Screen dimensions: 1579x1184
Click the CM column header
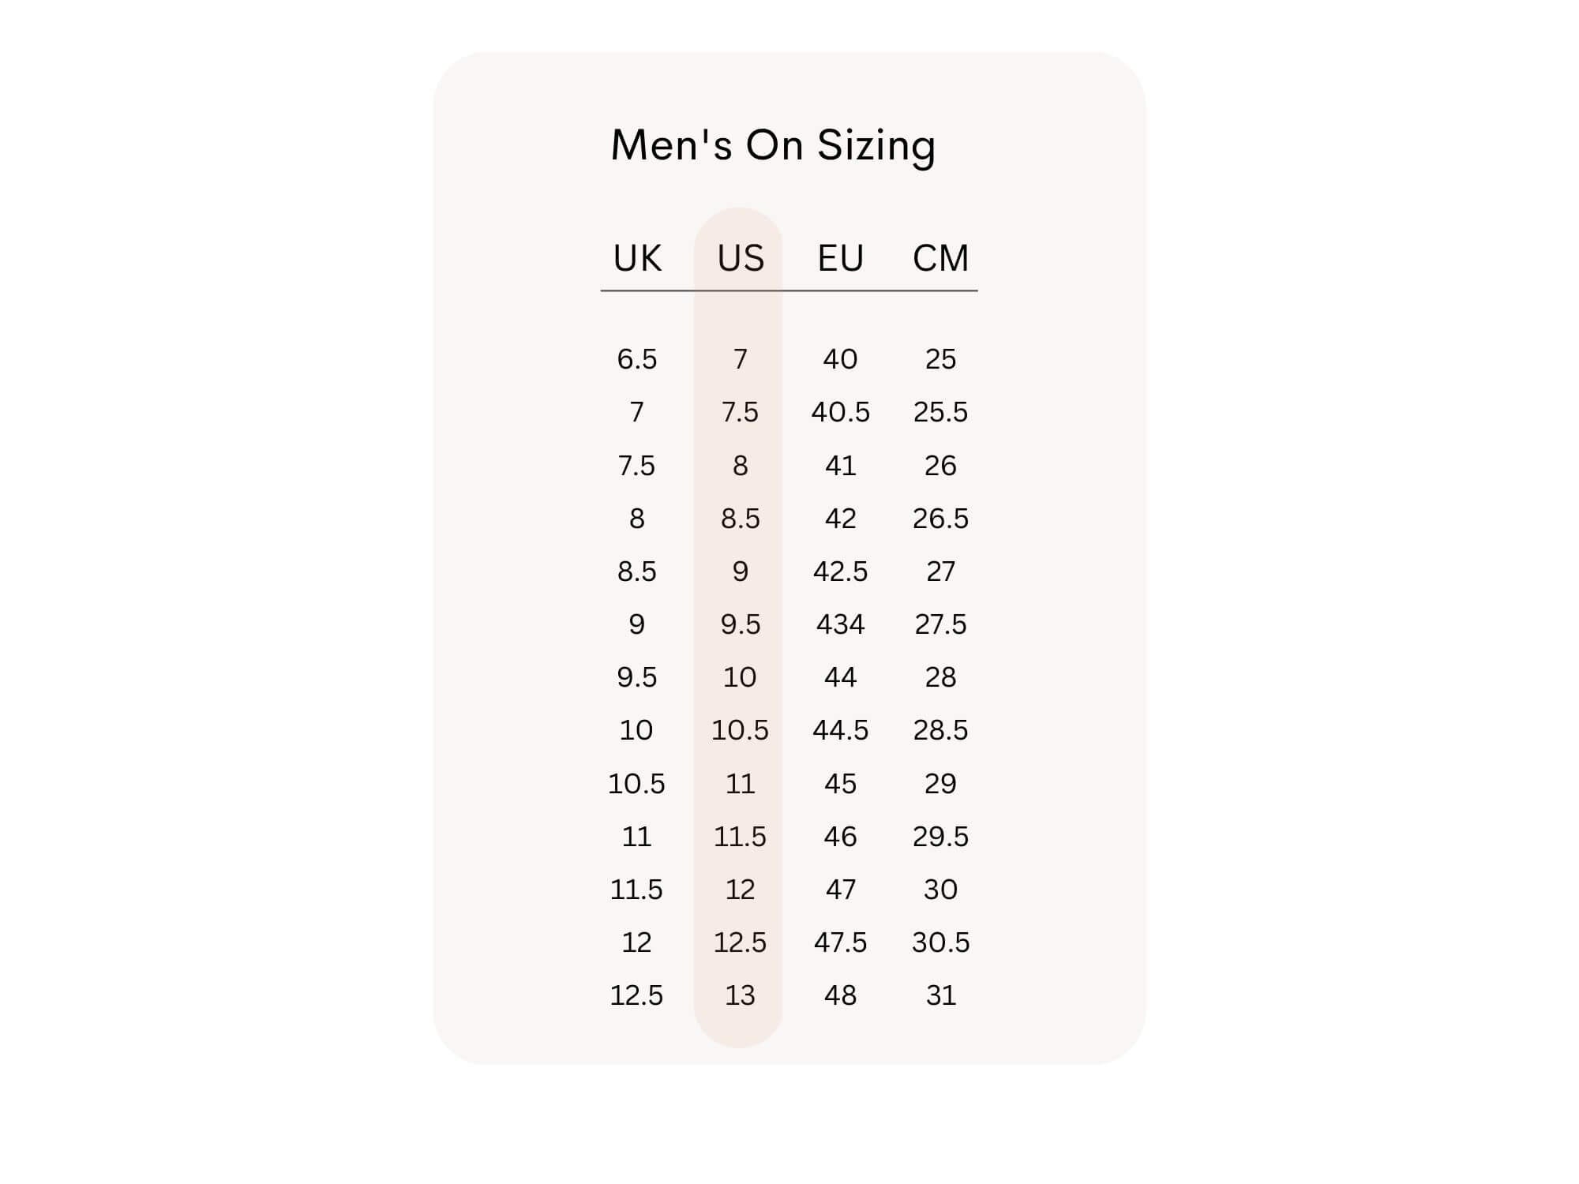coord(940,258)
